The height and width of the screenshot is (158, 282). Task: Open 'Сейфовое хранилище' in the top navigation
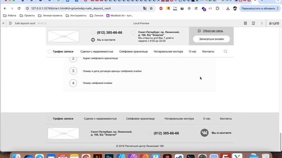134,52
